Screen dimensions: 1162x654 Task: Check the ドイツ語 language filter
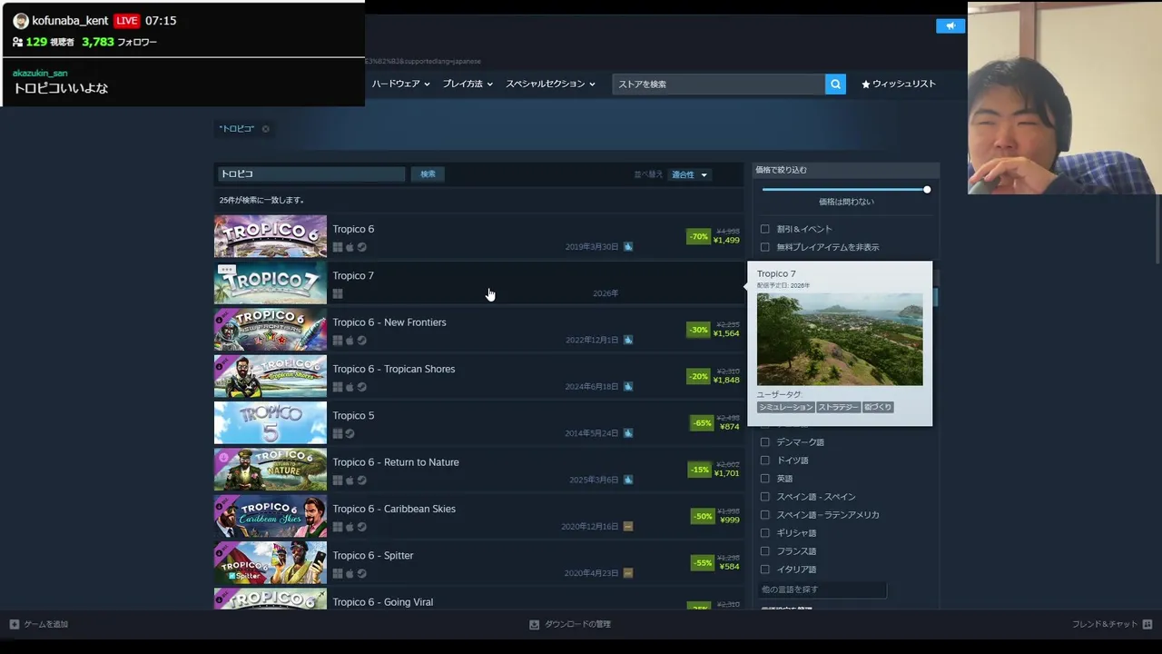764,461
